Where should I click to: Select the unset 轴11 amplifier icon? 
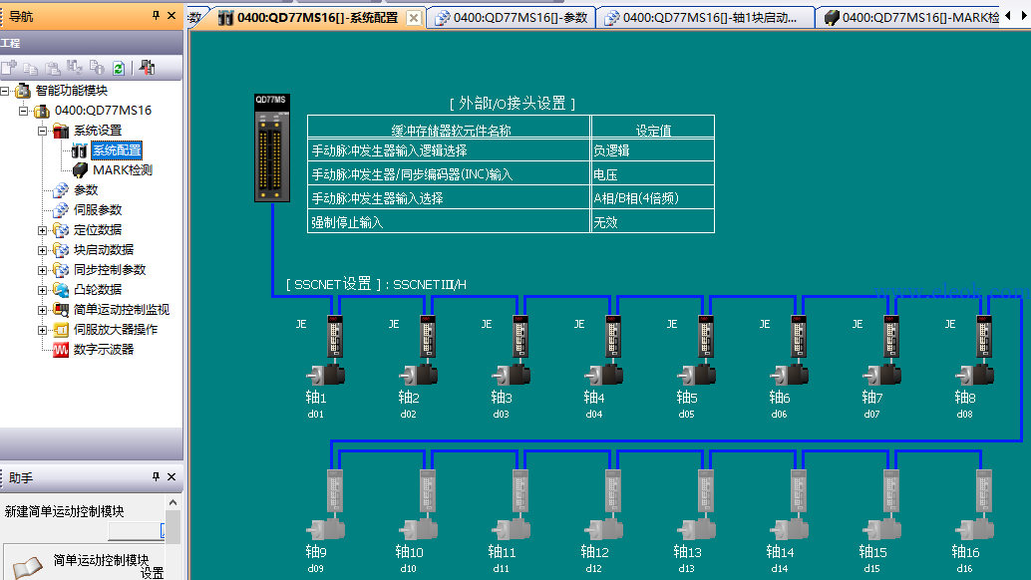pos(520,490)
